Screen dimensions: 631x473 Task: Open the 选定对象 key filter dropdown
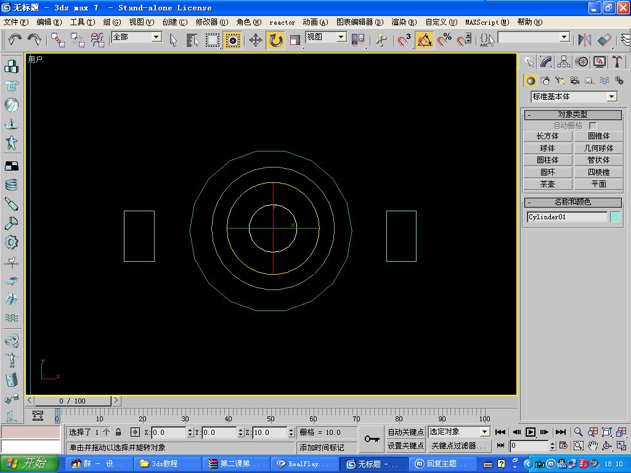point(484,432)
